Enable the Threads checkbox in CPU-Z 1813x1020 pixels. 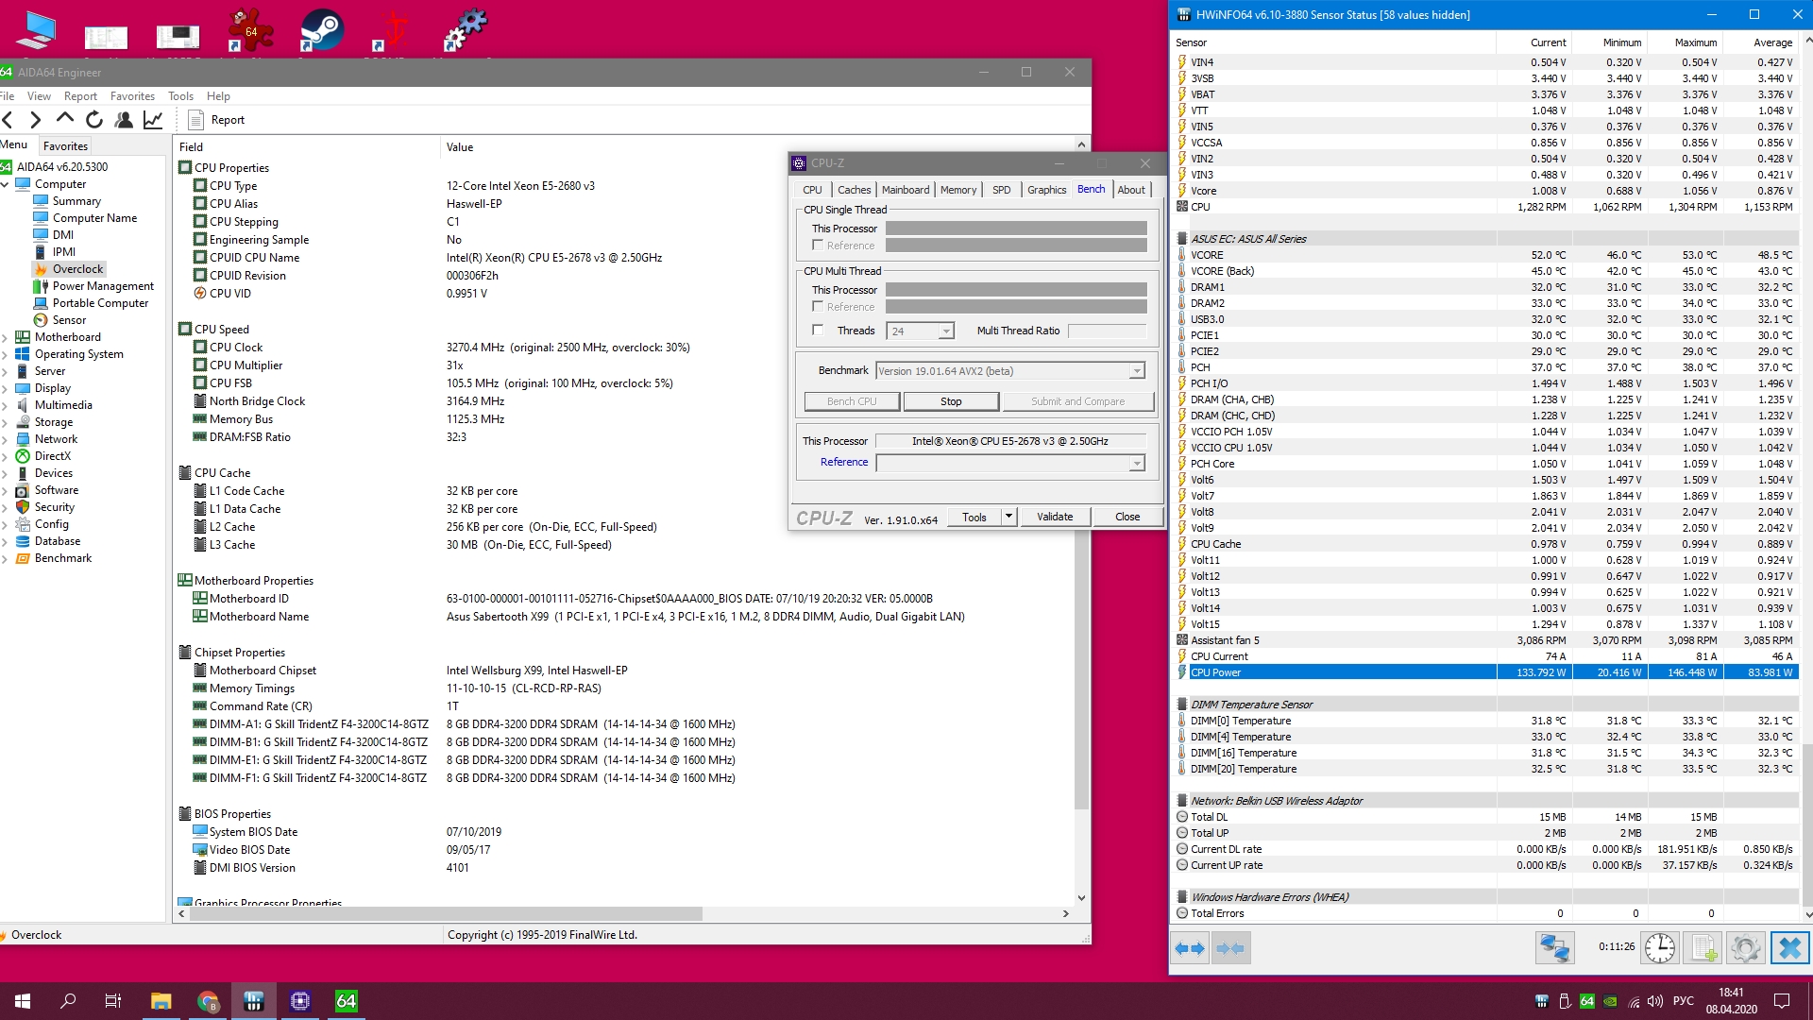[818, 331]
